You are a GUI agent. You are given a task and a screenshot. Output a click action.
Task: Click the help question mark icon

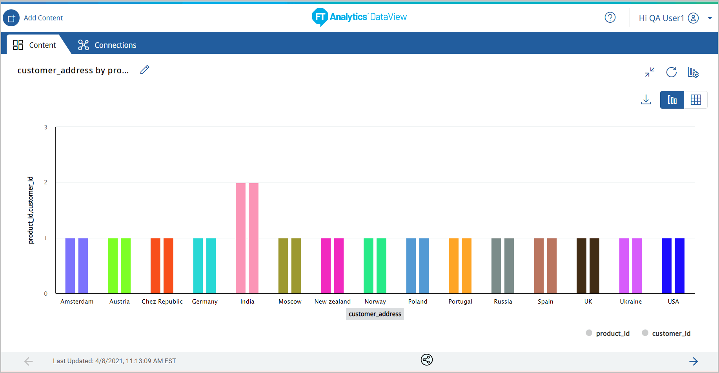click(610, 18)
